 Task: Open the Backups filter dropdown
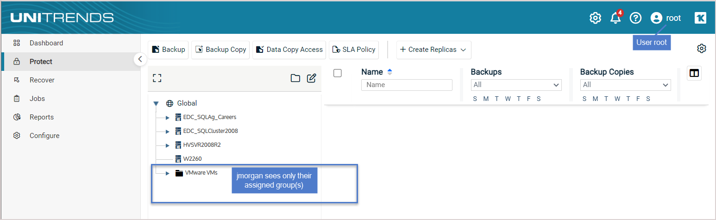tap(516, 85)
